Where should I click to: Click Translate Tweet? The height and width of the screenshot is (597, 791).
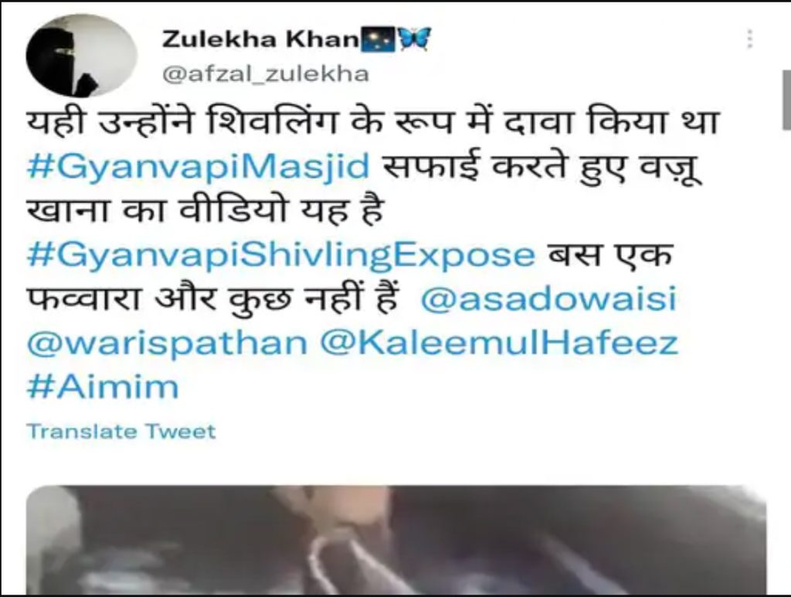[x=121, y=432]
